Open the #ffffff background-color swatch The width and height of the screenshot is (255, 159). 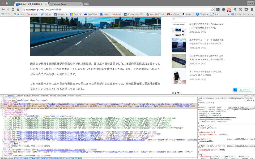(219, 135)
